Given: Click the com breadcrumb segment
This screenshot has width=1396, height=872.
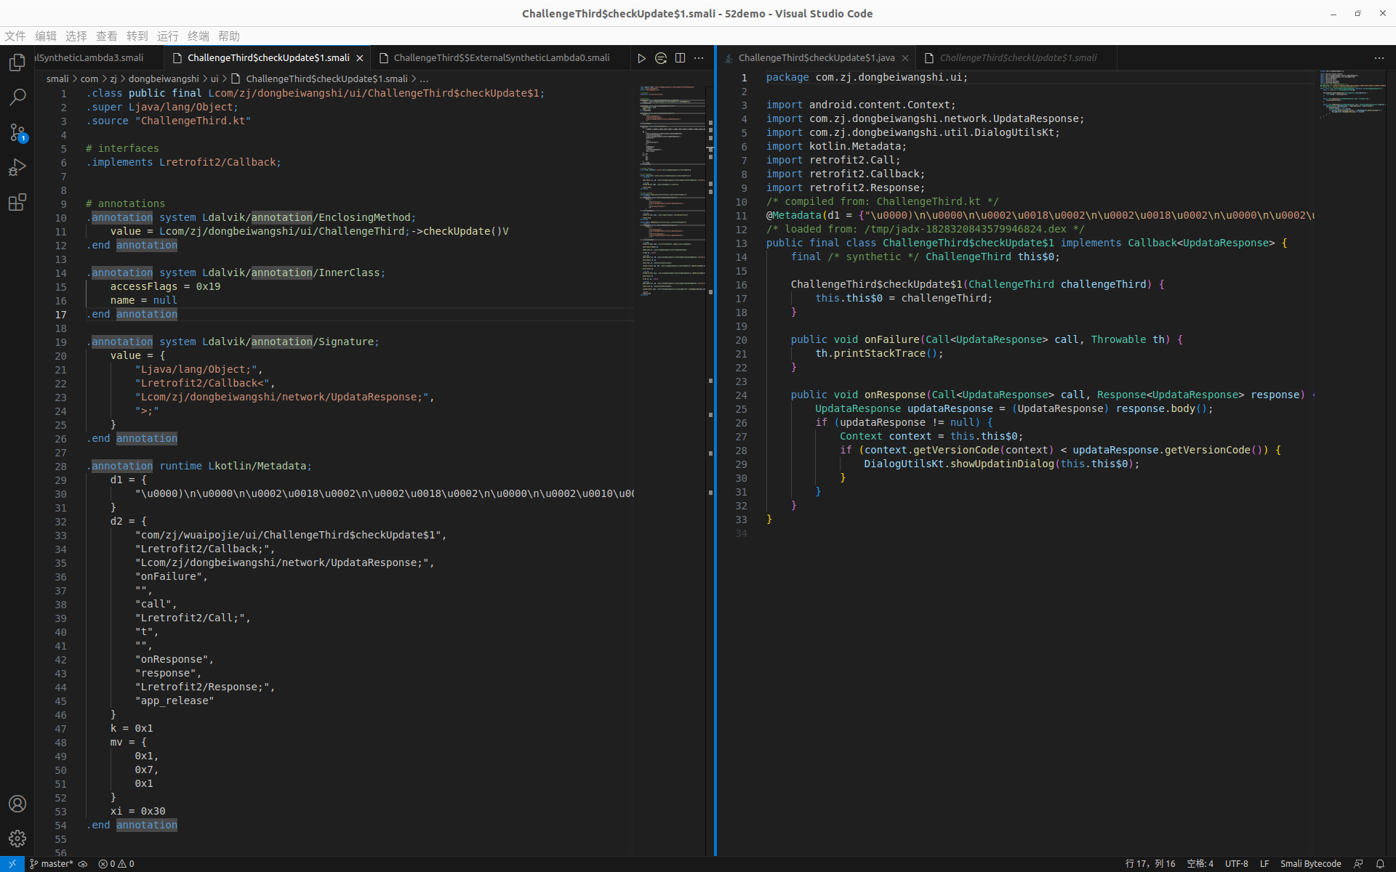Looking at the screenshot, I should pos(89,78).
